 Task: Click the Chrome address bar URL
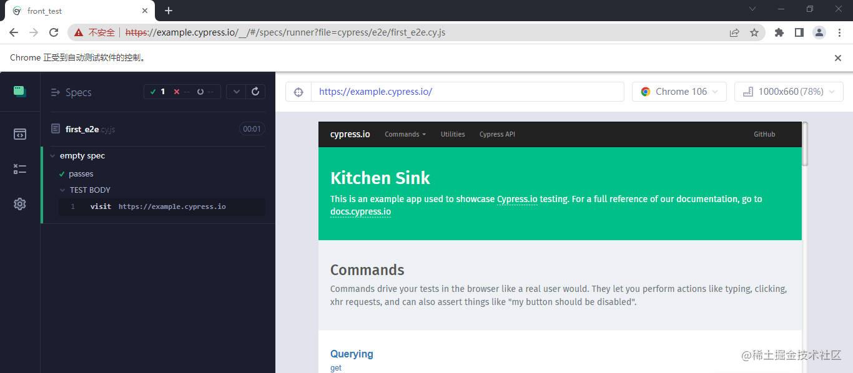click(285, 32)
